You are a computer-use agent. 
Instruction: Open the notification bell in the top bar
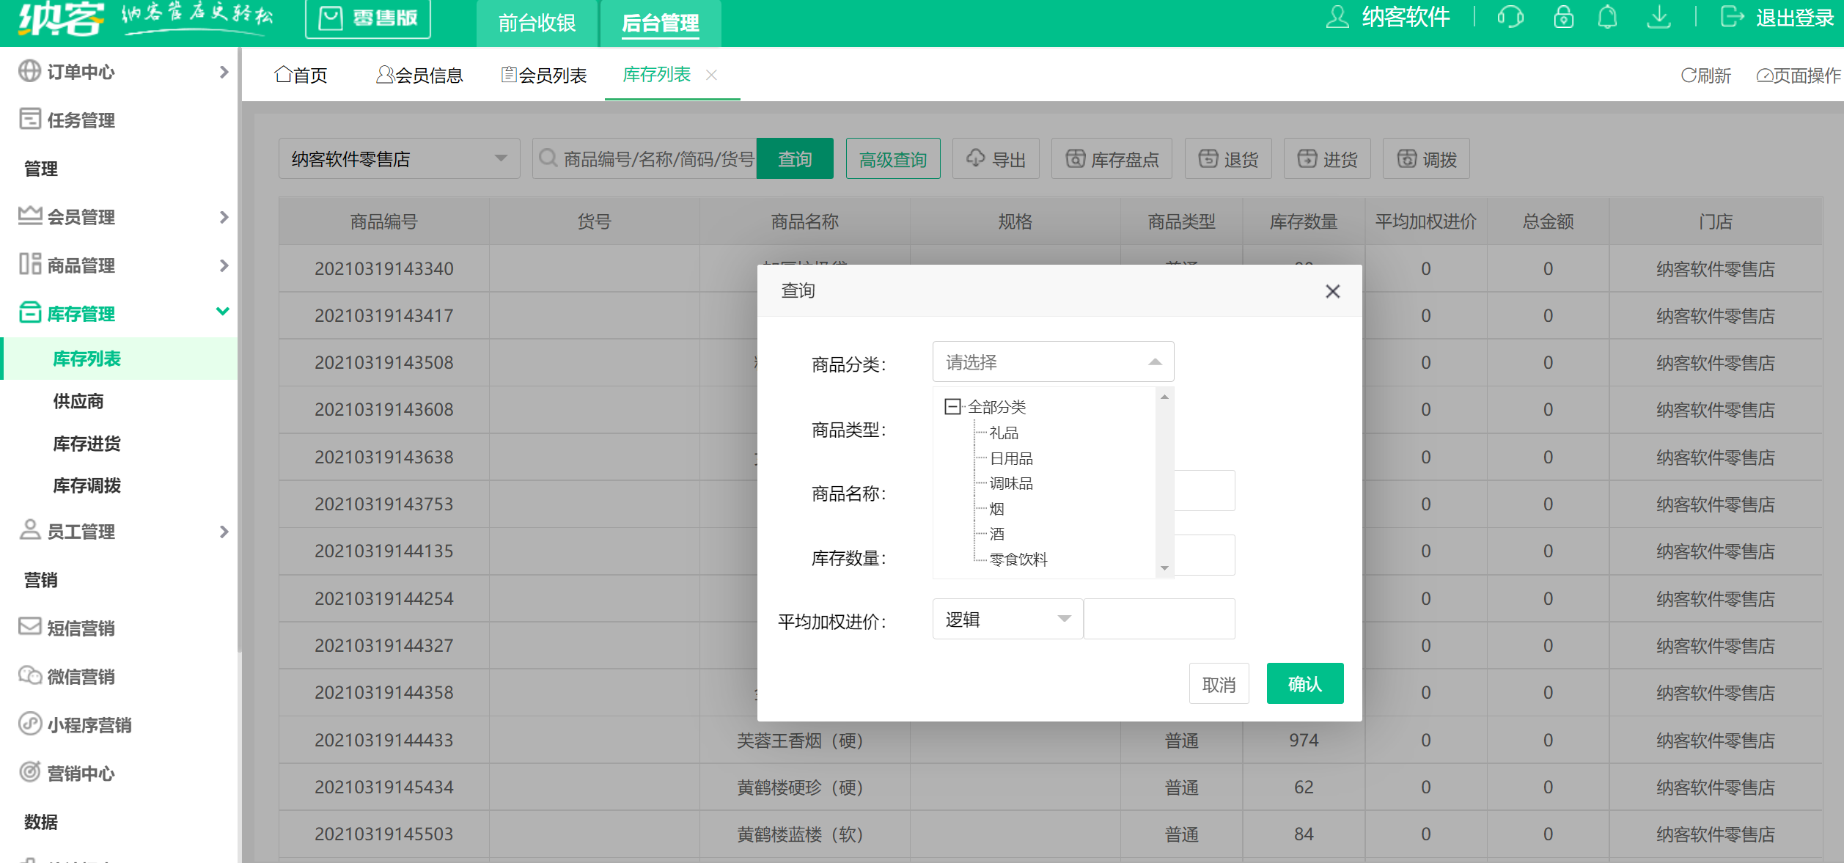[x=1607, y=17]
